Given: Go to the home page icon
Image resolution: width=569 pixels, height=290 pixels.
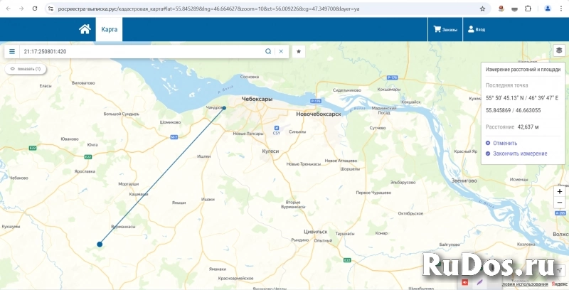Looking at the screenshot, I should point(85,29).
